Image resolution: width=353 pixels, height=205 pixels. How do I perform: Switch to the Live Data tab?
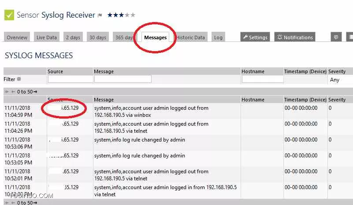tap(47, 37)
